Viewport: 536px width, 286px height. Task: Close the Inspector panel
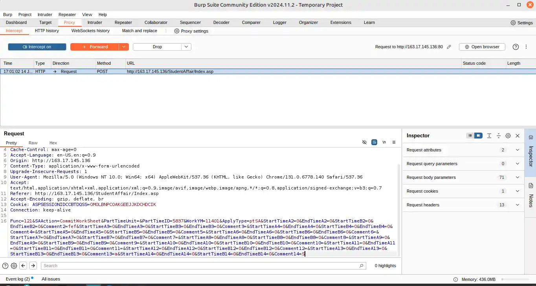pyautogui.click(x=518, y=136)
